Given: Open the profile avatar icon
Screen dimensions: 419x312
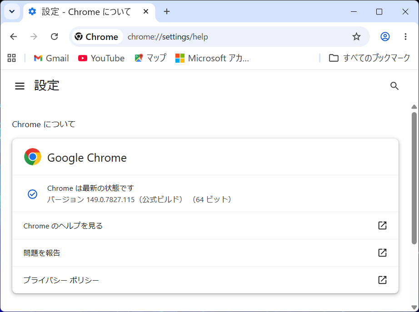Looking at the screenshot, I should pyautogui.click(x=385, y=37).
